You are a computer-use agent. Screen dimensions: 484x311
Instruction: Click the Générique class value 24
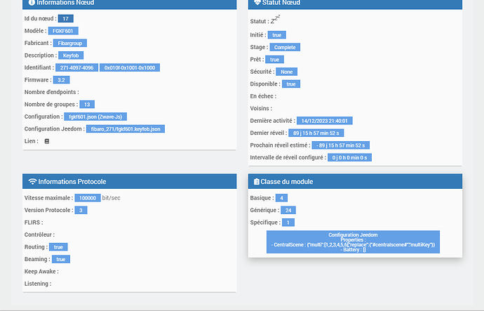click(288, 211)
